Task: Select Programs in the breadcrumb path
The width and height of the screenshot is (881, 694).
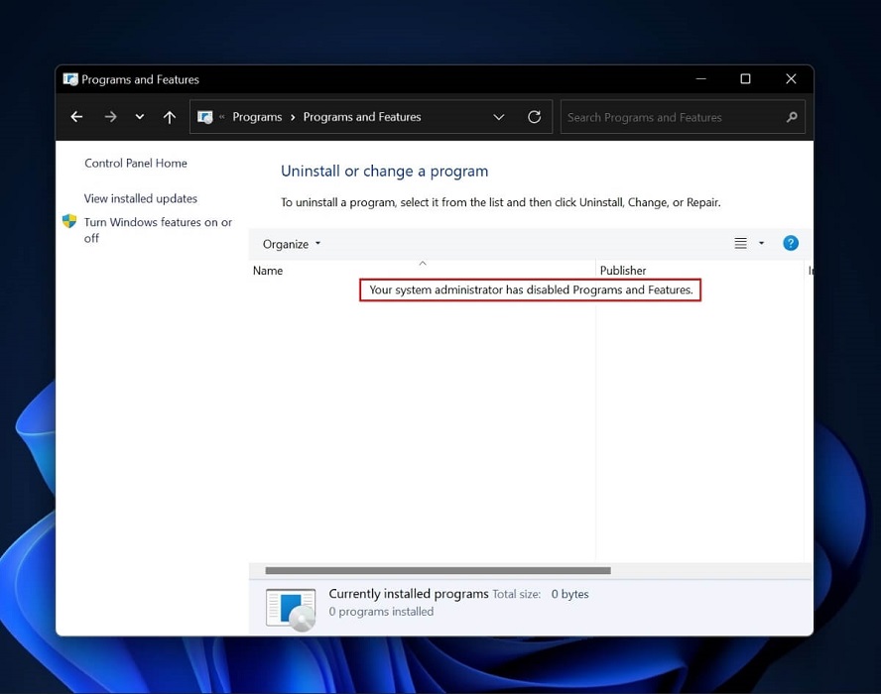Action: click(x=257, y=117)
